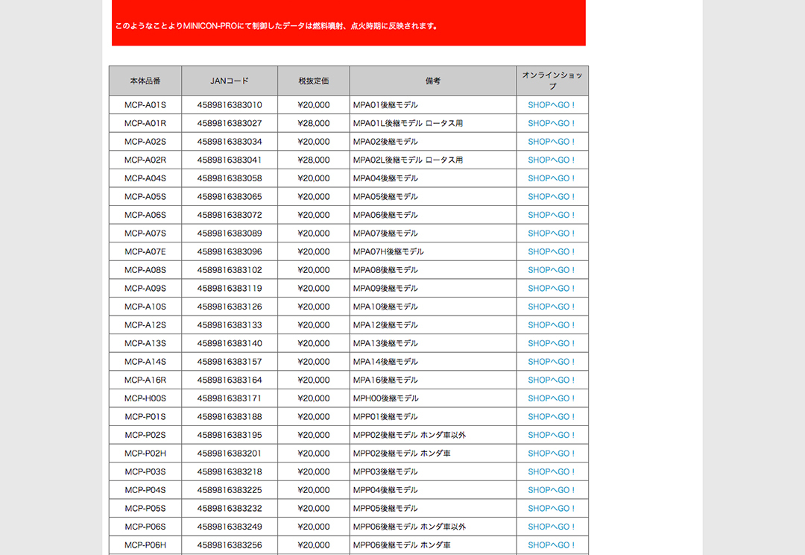
Task: Click ¥20,000 price in MCP-A01S row
Action: click(x=314, y=105)
